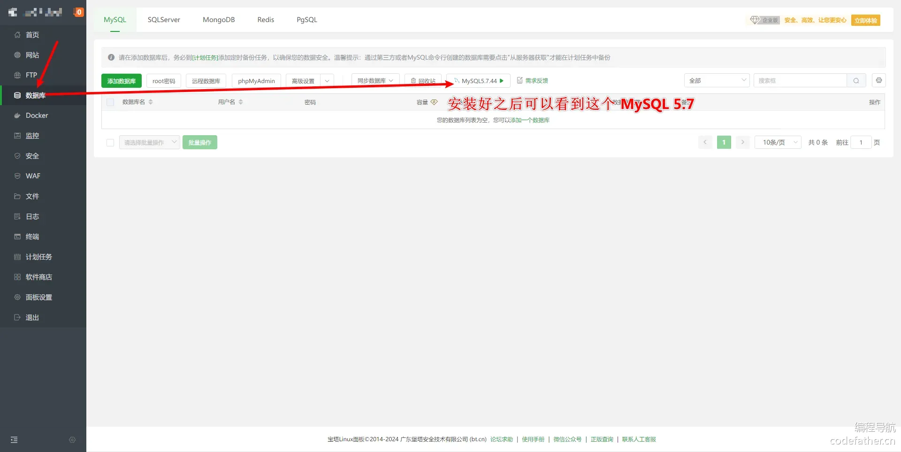Viewport: 901px width, 452px height.
Task: Open Docker from the sidebar
Action: pyautogui.click(x=37, y=115)
